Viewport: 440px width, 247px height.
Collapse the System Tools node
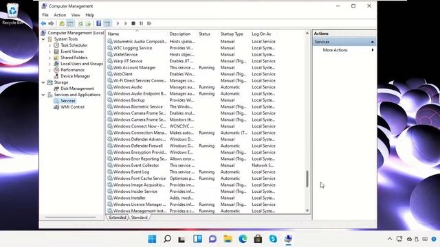pyautogui.click(x=43, y=39)
